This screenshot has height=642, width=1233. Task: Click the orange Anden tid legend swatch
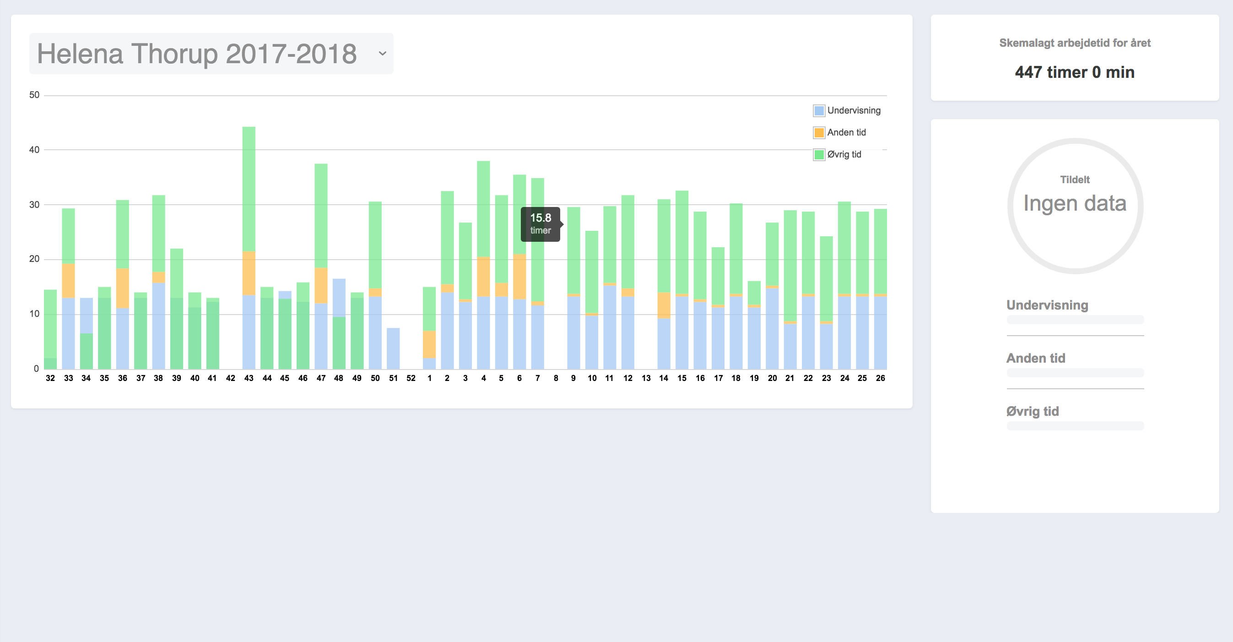819,133
